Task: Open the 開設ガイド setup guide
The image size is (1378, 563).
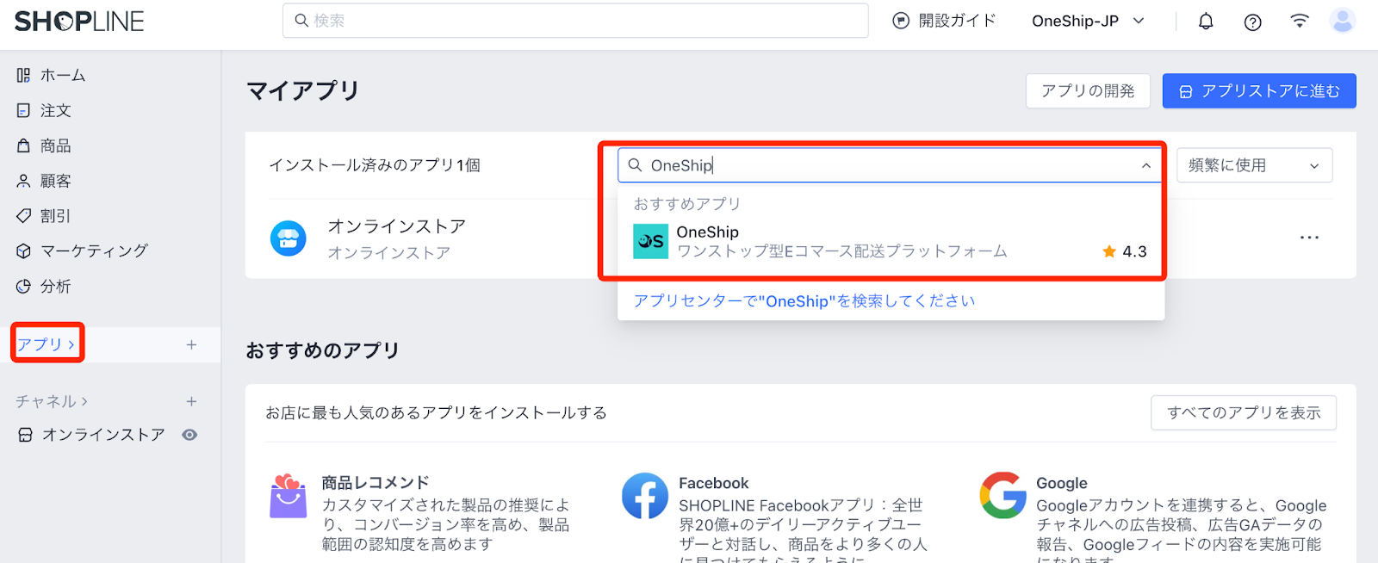Action: pyautogui.click(x=944, y=21)
